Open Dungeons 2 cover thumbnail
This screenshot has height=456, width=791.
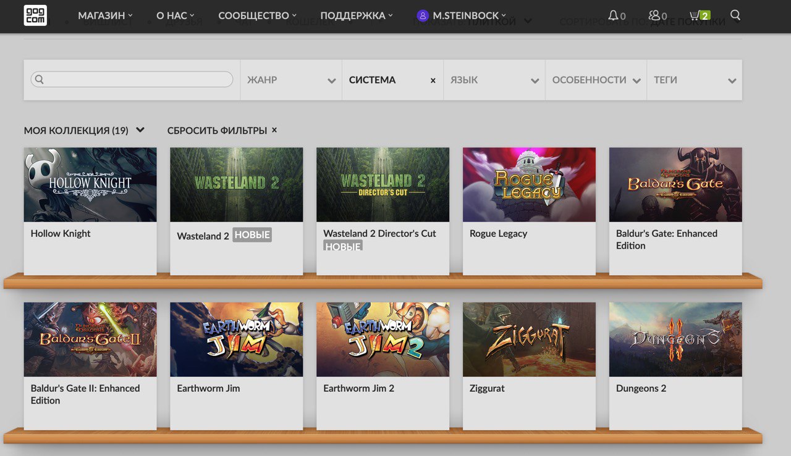(x=676, y=339)
